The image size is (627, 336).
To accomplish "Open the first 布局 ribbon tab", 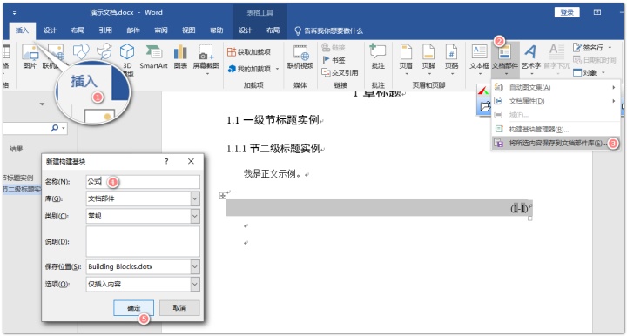I will (x=78, y=30).
